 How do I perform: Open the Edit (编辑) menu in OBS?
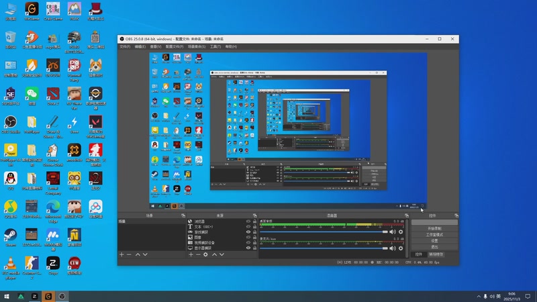point(140,46)
